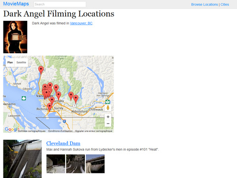Open the Google logo on the map

(x=11, y=130)
